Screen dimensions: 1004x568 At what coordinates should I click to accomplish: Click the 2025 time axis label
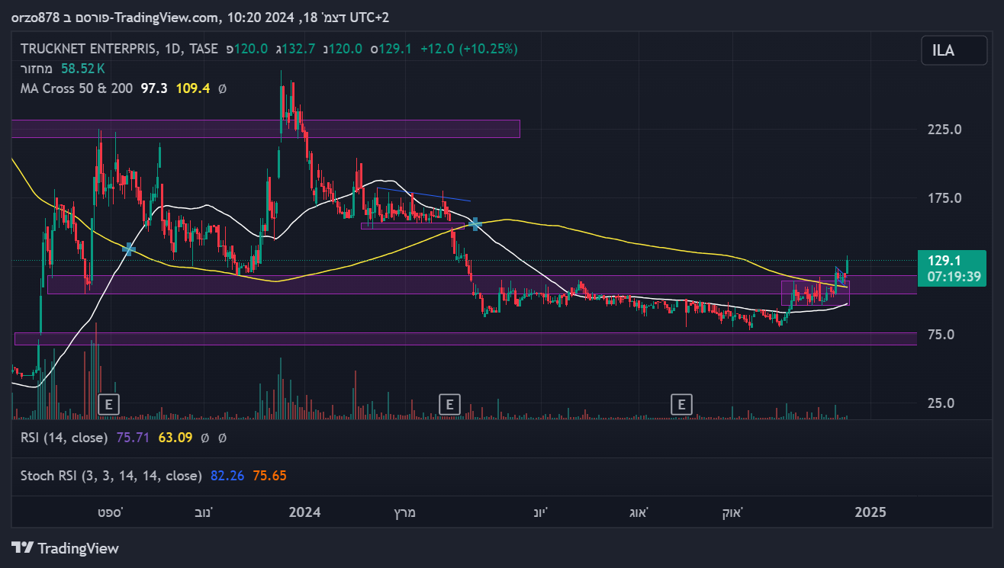(870, 512)
